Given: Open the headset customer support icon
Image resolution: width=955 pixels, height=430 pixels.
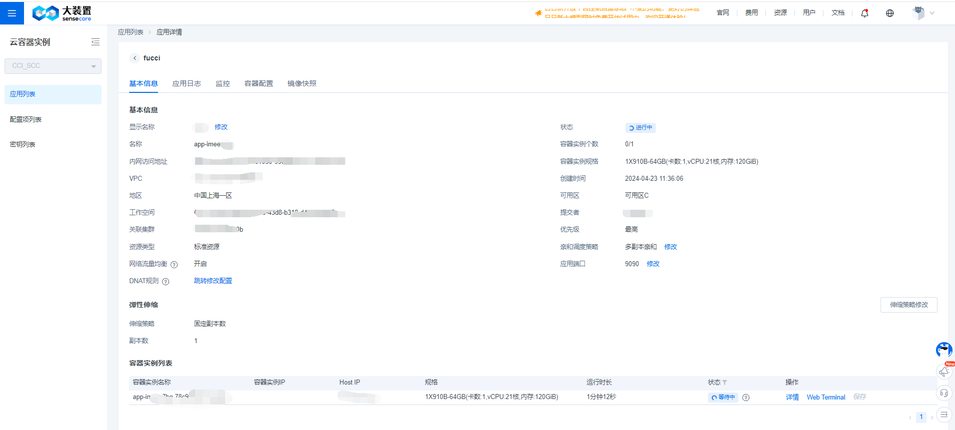Looking at the screenshot, I should point(943,393).
